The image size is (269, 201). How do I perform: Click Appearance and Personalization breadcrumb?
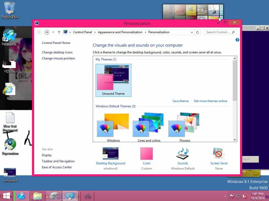[x=120, y=32]
